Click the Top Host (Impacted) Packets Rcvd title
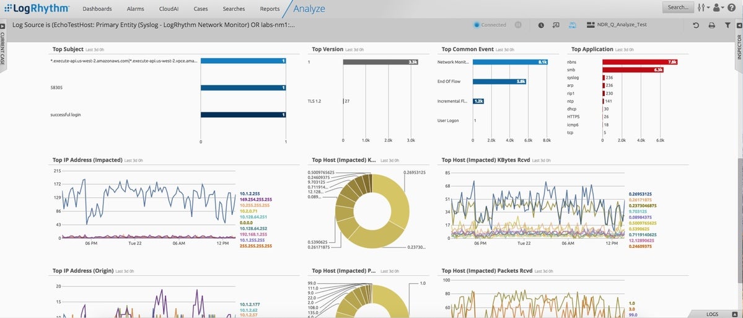 (488, 271)
